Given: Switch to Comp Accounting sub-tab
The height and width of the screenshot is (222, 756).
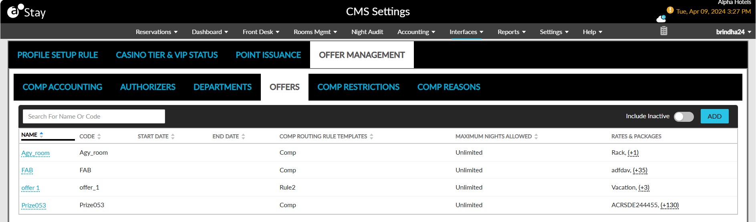Looking at the screenshot, I should coord(62,87).
